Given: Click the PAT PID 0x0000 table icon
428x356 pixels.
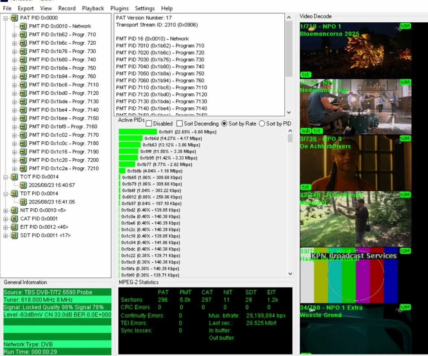Looking at the screenshot, I should tap(14, 18).
